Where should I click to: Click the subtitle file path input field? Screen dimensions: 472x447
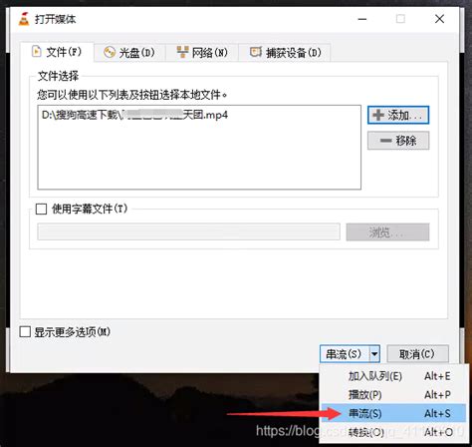(188, 231)
